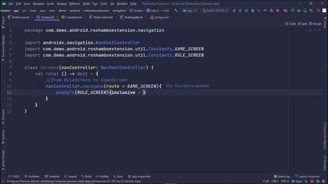Image resolution: width=328 pixels, height=184 pixels.
Task: Open the Analyze menu
Action: [61, 4]
